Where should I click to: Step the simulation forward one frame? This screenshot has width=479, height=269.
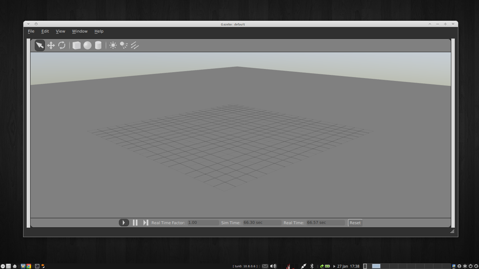click(145, 222)
